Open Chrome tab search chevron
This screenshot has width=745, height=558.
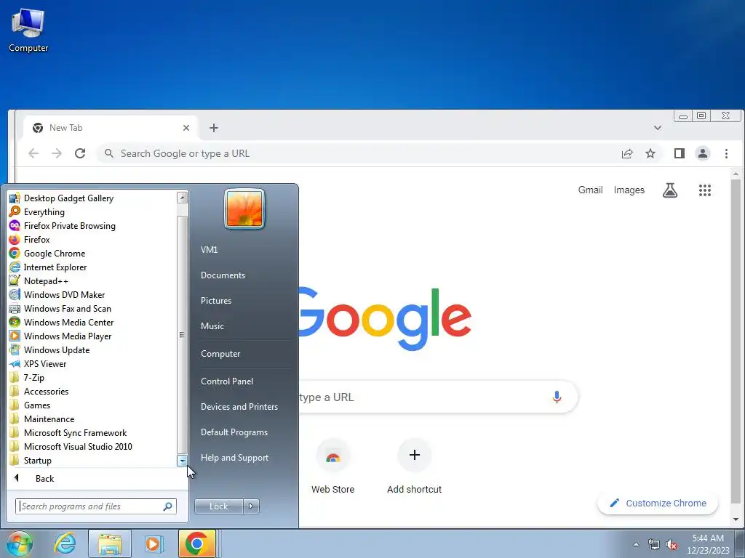658,128
